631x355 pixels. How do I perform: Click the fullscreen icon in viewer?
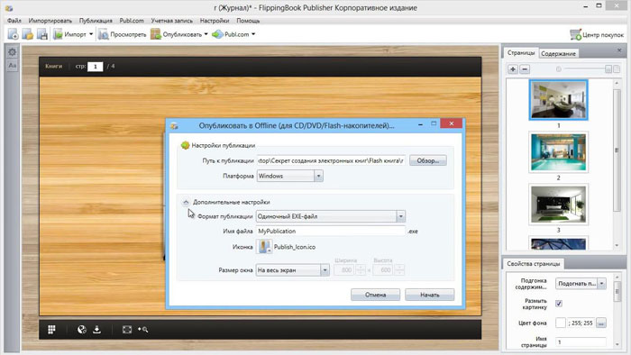point(127,330)
